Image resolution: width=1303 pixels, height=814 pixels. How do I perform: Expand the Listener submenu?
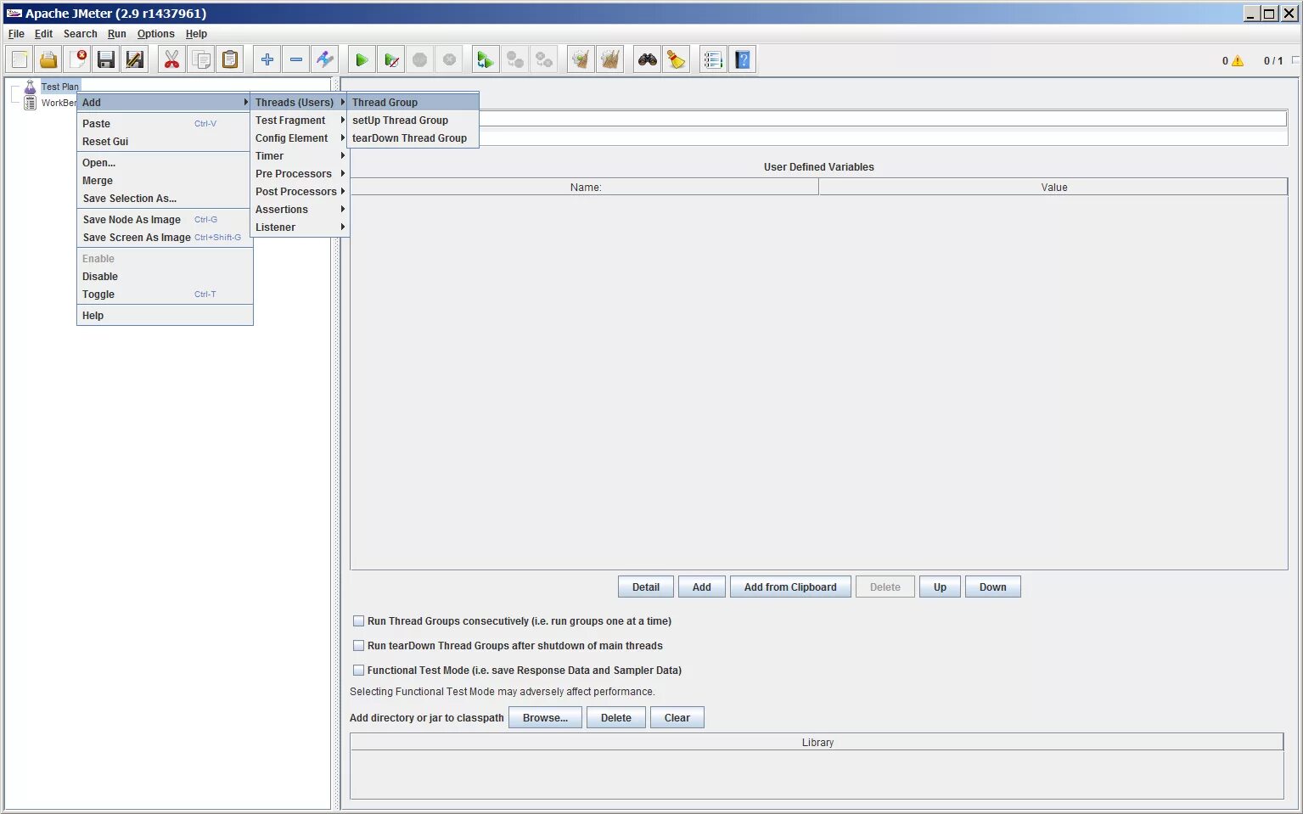[300, 227]
